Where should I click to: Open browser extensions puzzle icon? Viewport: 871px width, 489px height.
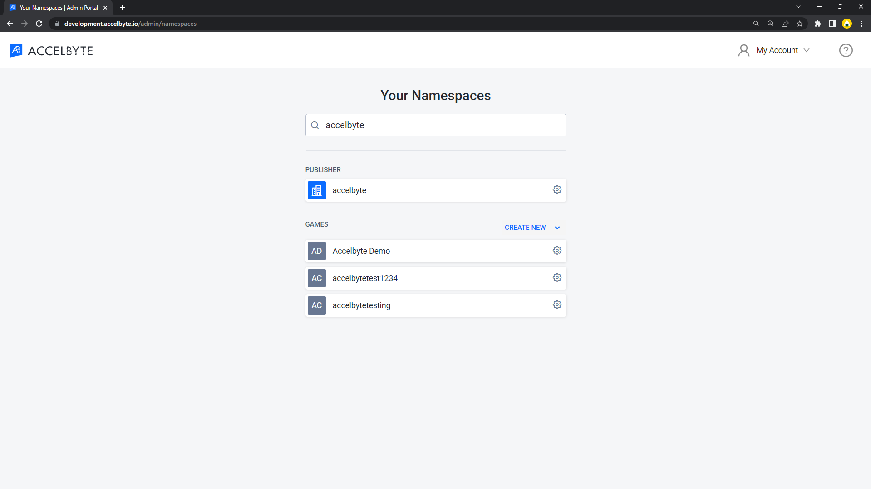818,24
